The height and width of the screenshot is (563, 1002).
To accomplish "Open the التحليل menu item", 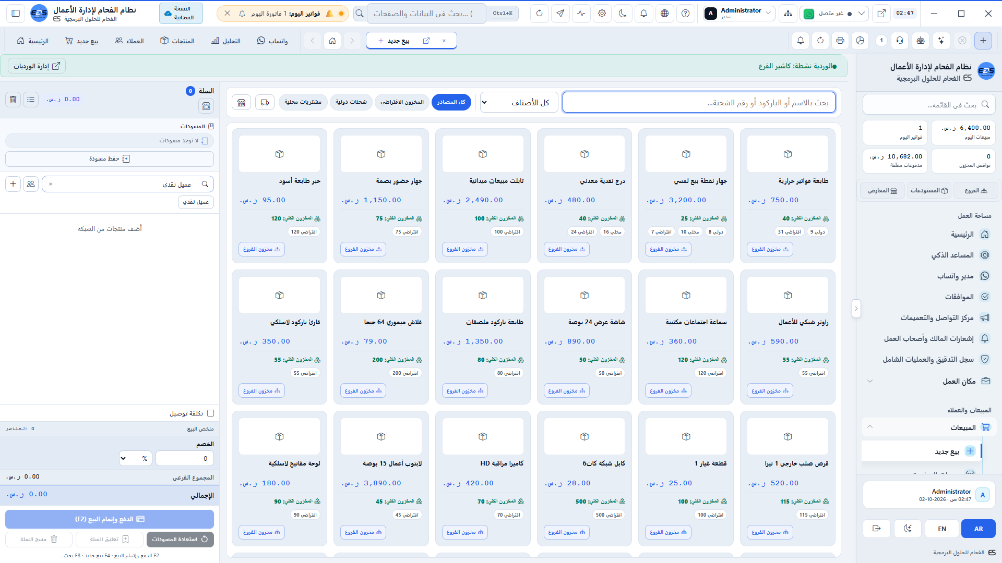I will coord(225,41).
